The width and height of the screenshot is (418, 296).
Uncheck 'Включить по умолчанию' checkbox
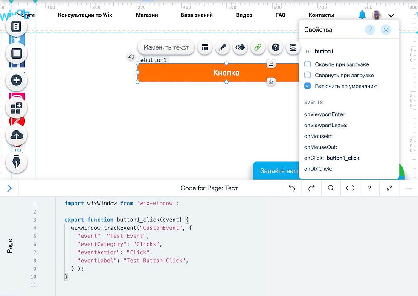[x=308, y=86]
